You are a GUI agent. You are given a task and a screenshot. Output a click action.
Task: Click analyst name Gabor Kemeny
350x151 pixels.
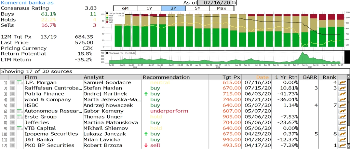(x=103, y=111)
